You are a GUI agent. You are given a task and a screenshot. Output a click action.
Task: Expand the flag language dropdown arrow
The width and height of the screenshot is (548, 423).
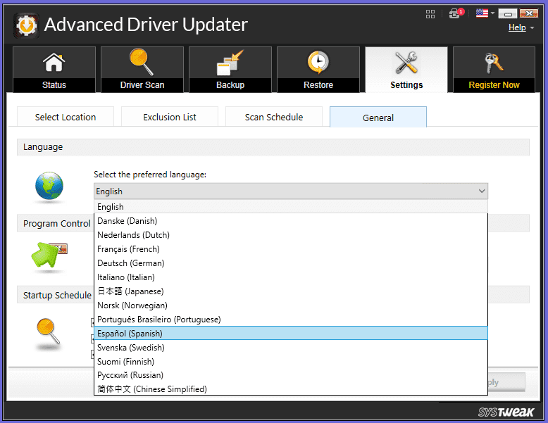coord(492,13)
